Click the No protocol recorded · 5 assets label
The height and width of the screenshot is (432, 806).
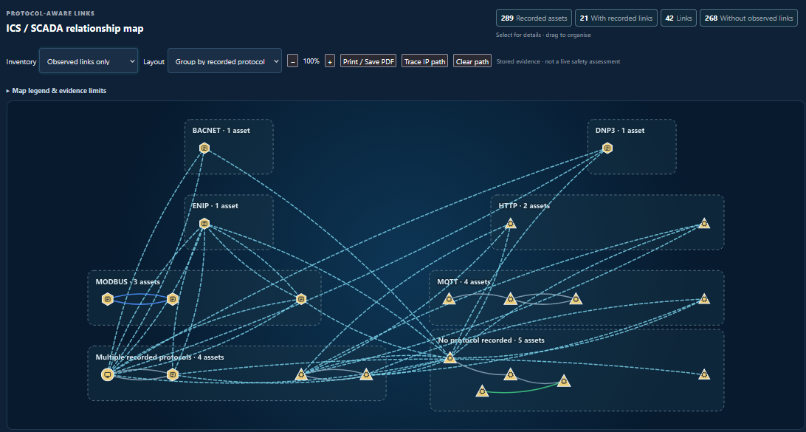coord(491,340)
